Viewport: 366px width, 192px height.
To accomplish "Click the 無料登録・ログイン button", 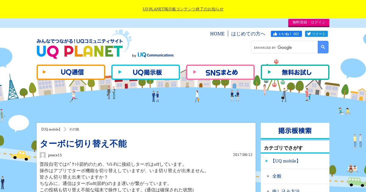I will [309, 23].
